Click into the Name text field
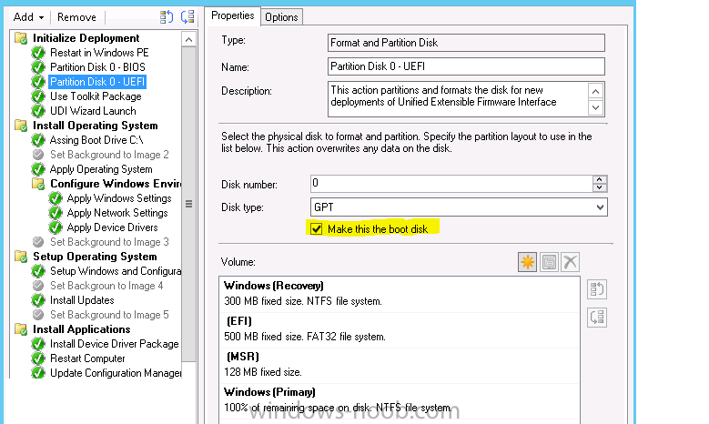 tap(466, 66)
